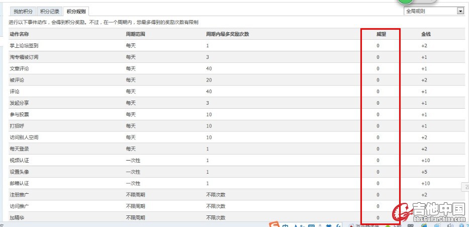Image resolution: width=469 pixels, height=227 pixels.
Task: Open the 积分记录 tab
Action: 50,11
